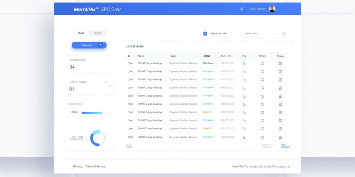
Task: Click the Name column header
Action: click(141, 56)
